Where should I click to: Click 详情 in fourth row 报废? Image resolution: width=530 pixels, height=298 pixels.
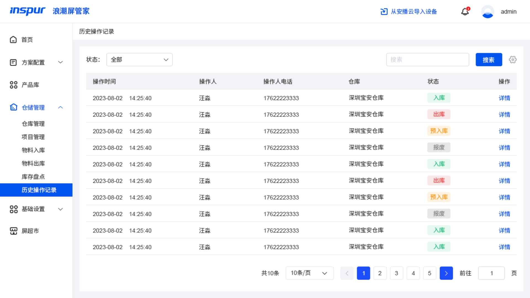click(504, 148)
